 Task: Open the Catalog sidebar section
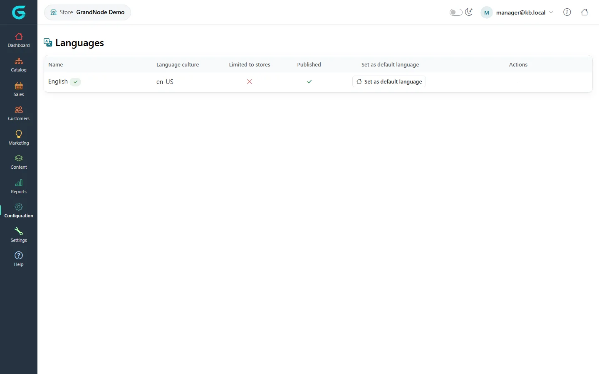pos(19,65)
